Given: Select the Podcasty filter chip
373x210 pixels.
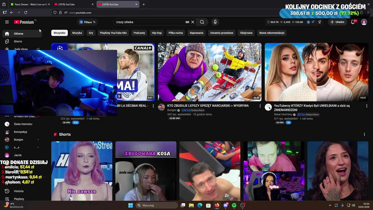Looking at the screenshot, I should click(139, 33).
